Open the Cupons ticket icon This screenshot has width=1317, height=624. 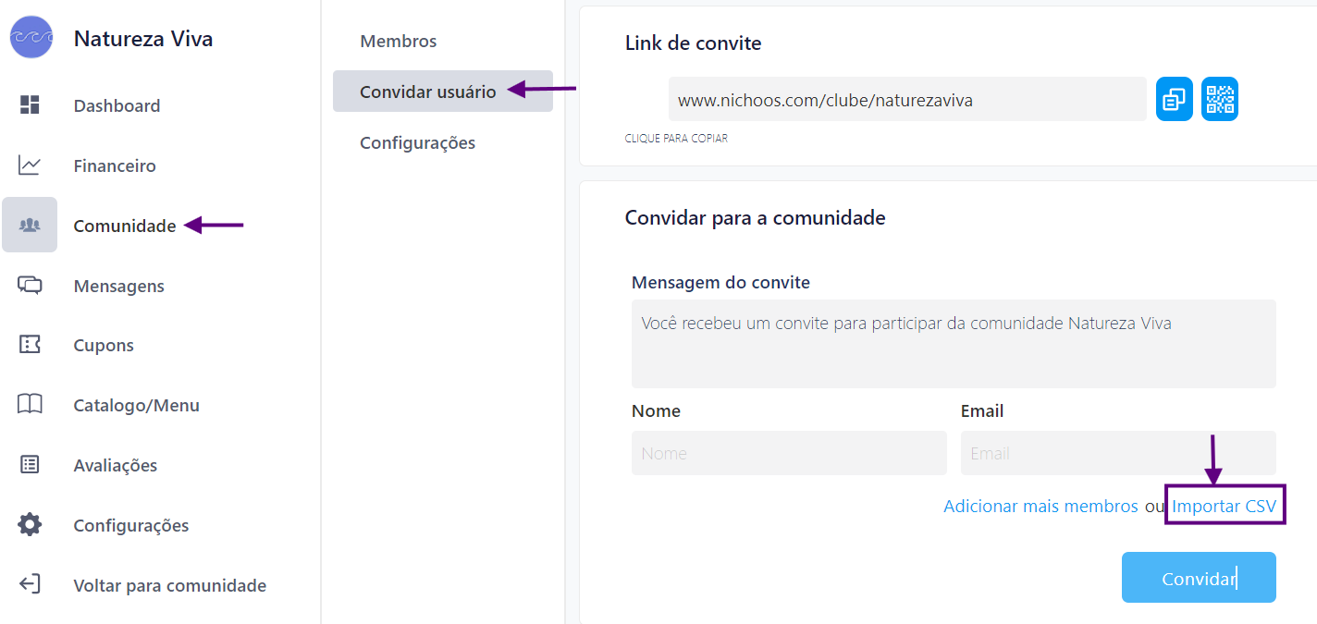pos(30,345)
